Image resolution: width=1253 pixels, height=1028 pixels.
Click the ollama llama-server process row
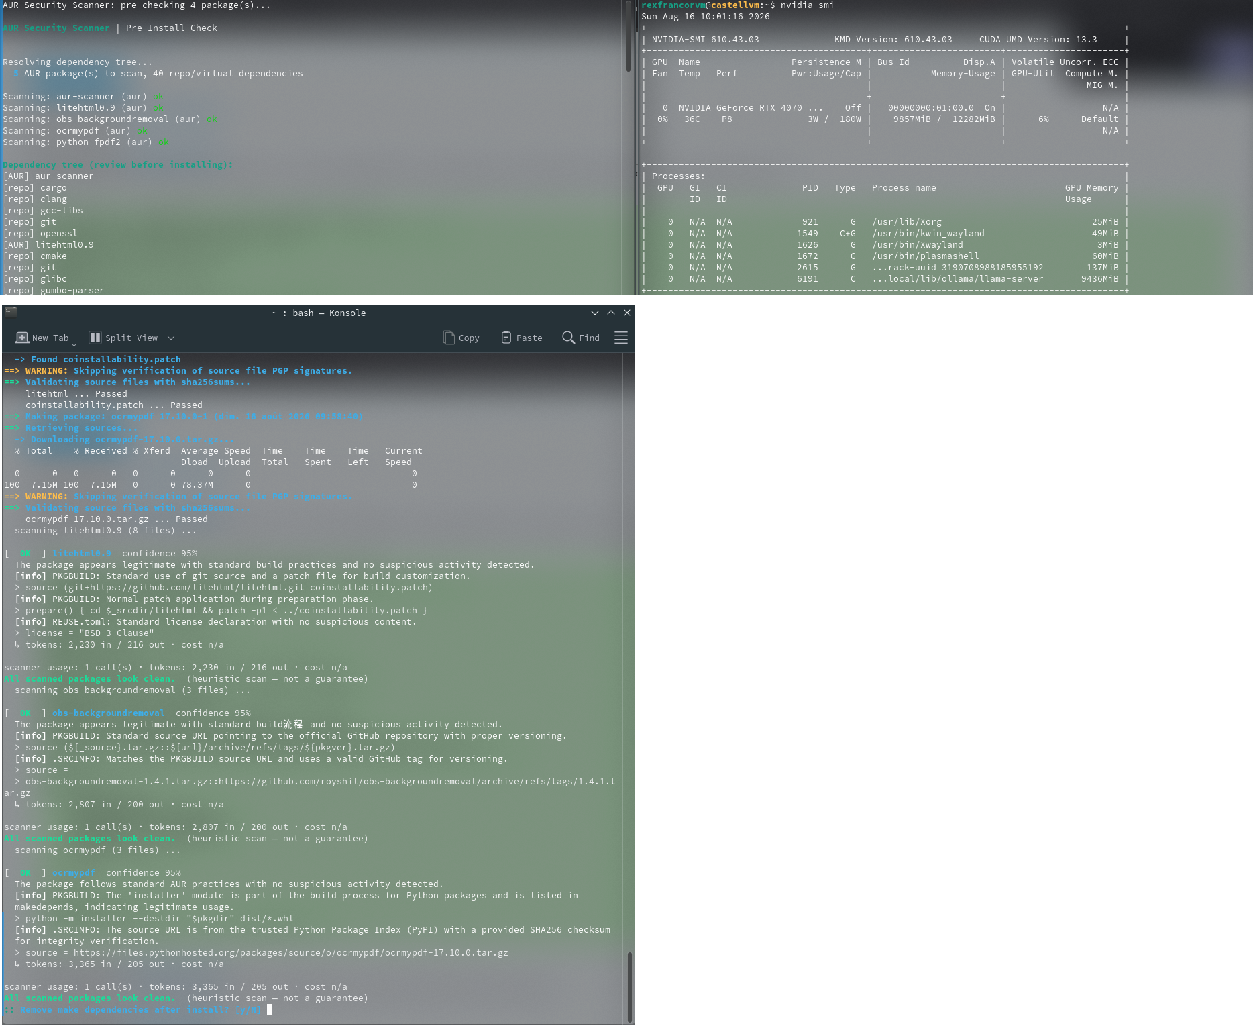point(885,278)
